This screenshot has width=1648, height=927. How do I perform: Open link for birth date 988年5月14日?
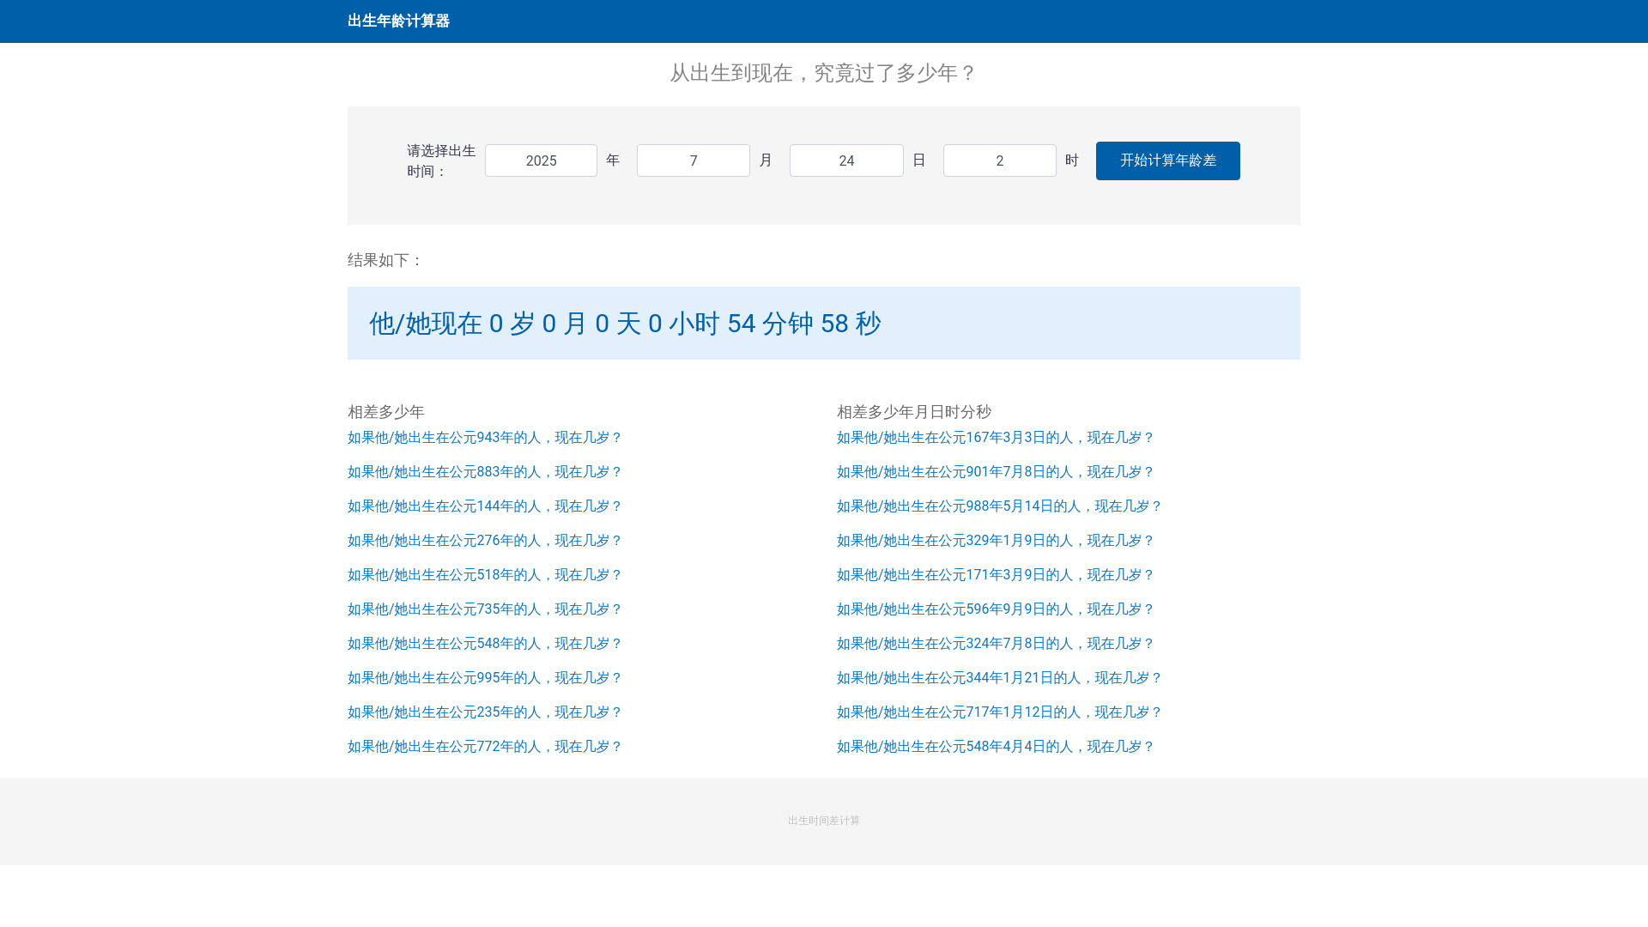(x=999, y=506)
